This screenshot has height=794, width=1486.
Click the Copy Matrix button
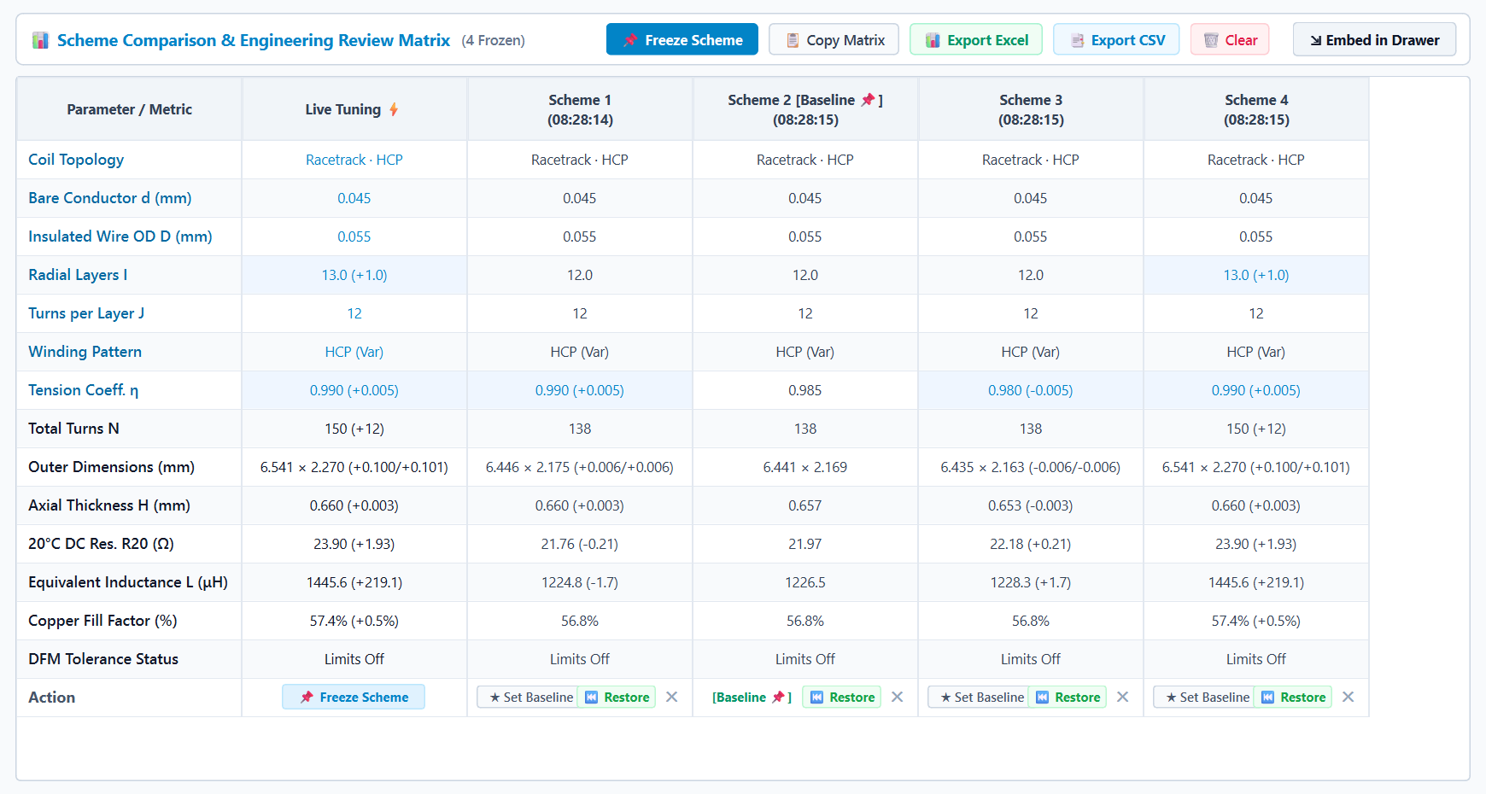(x=834, y=39)
